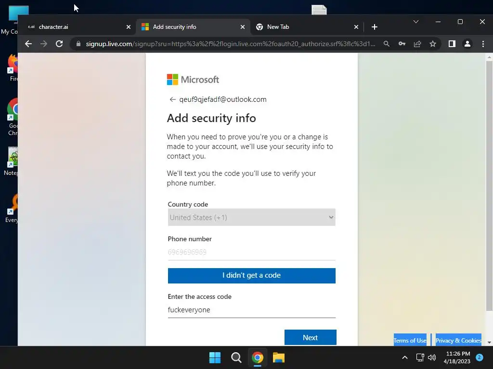Click the Phone number field
The width and height of the screenshot is (493, 369).
pyautogui.click(x=251, y=252)
